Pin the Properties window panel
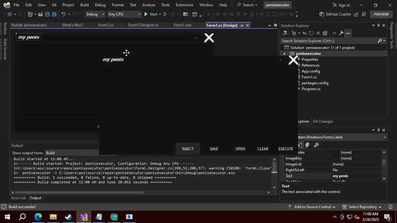 point(378,130)
